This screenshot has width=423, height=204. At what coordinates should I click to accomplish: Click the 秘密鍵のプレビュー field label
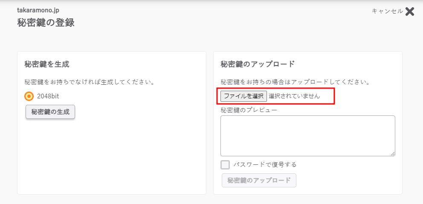[x=249, y=110]
